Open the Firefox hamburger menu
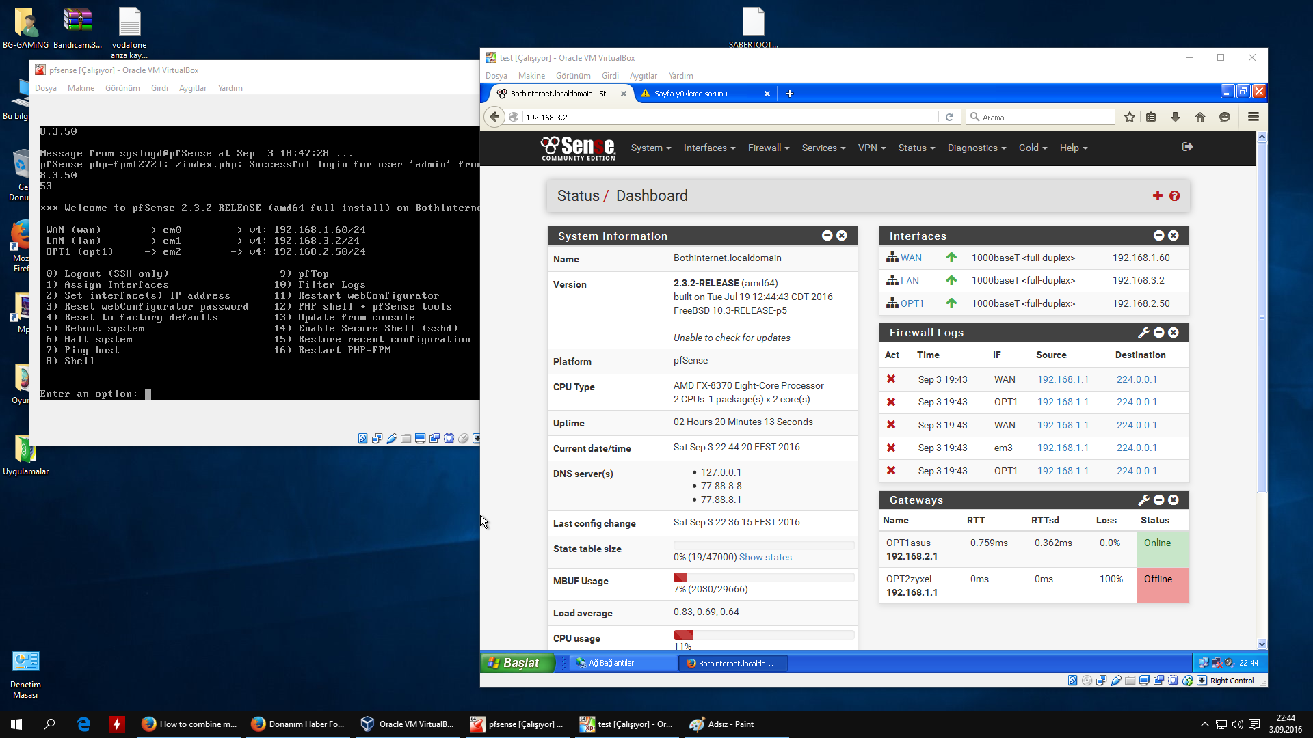The image size is (1313, 738). tap(1254, 117)
